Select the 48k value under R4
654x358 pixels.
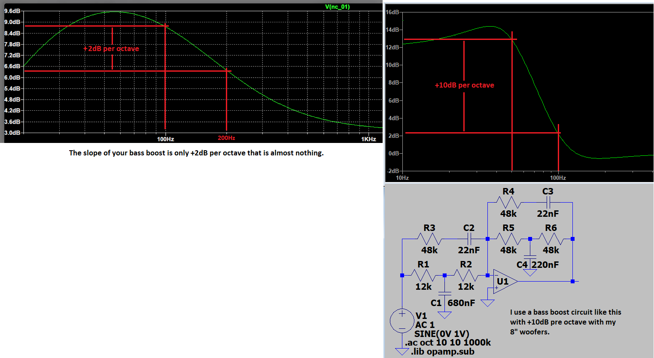click(508, 213)
